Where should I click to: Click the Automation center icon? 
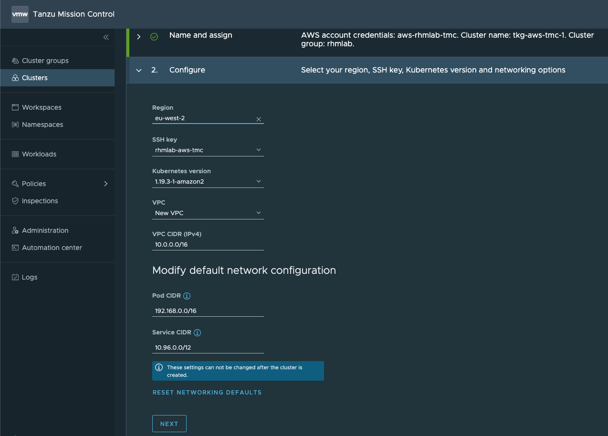[x=15, y=248]
